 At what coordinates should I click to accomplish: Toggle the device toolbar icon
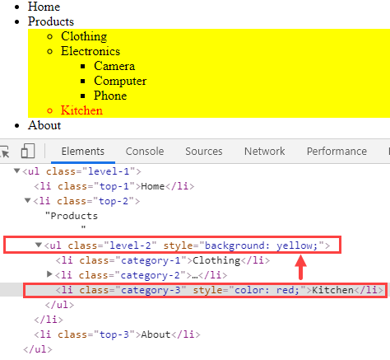[28, 151]
